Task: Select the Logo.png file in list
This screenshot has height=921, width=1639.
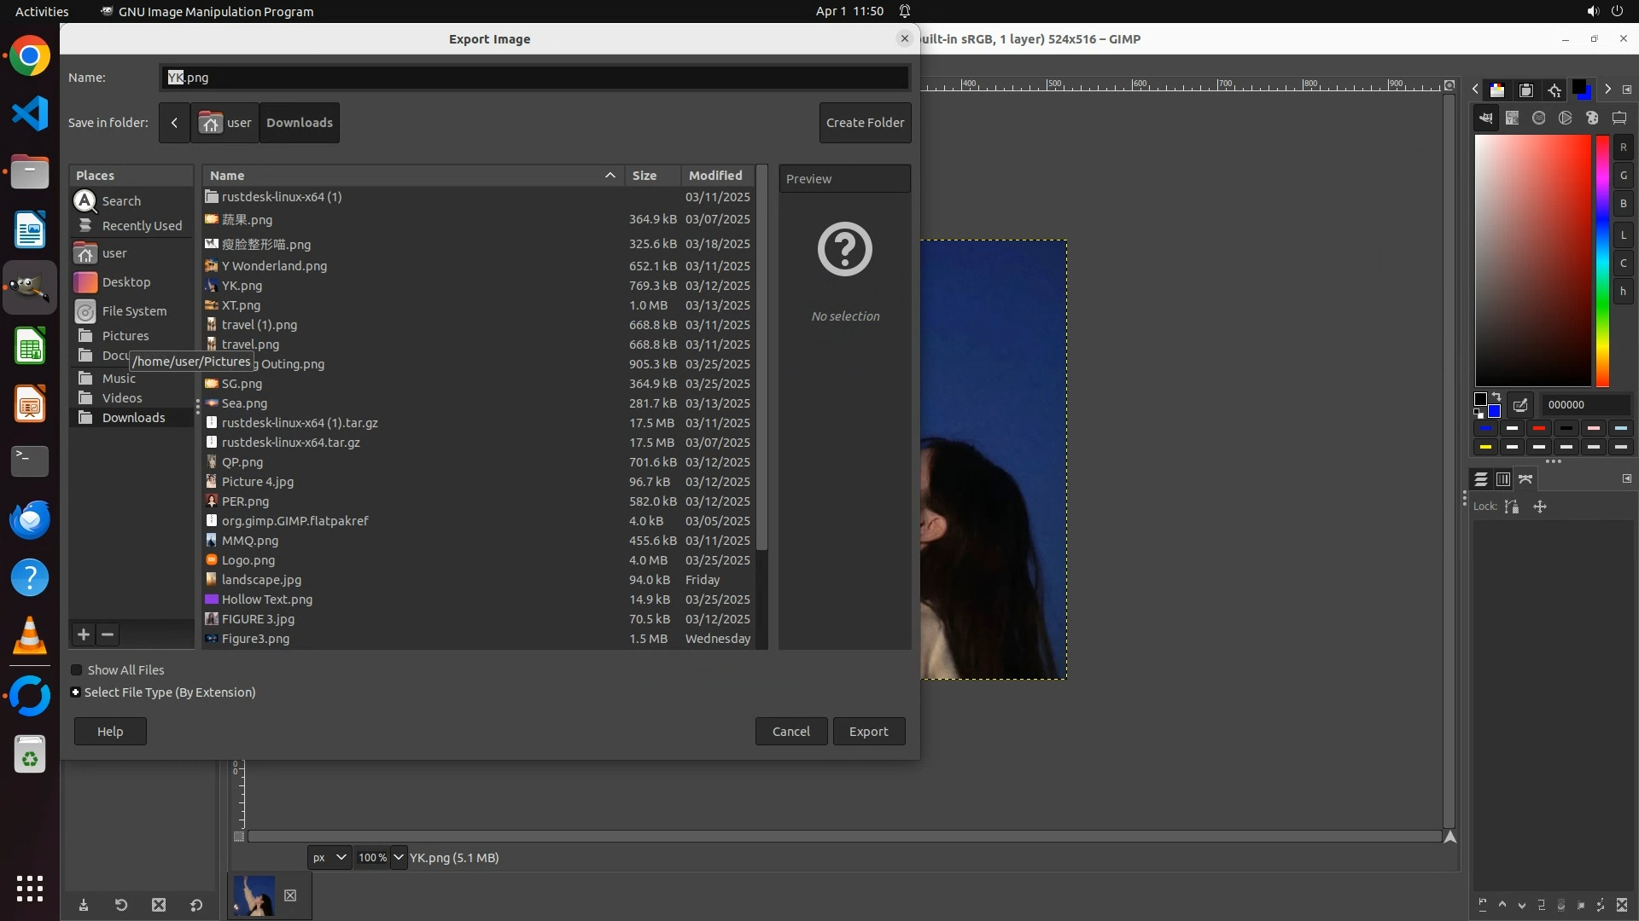Action: coord(248,560)
